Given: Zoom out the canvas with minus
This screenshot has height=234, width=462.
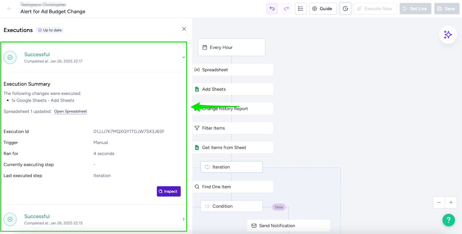Looking at the screenshot, I should click(439, 203).
